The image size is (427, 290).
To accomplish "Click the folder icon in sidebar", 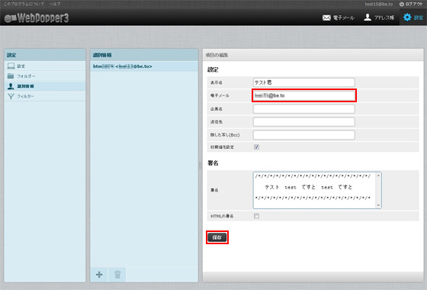I will 11,76.
